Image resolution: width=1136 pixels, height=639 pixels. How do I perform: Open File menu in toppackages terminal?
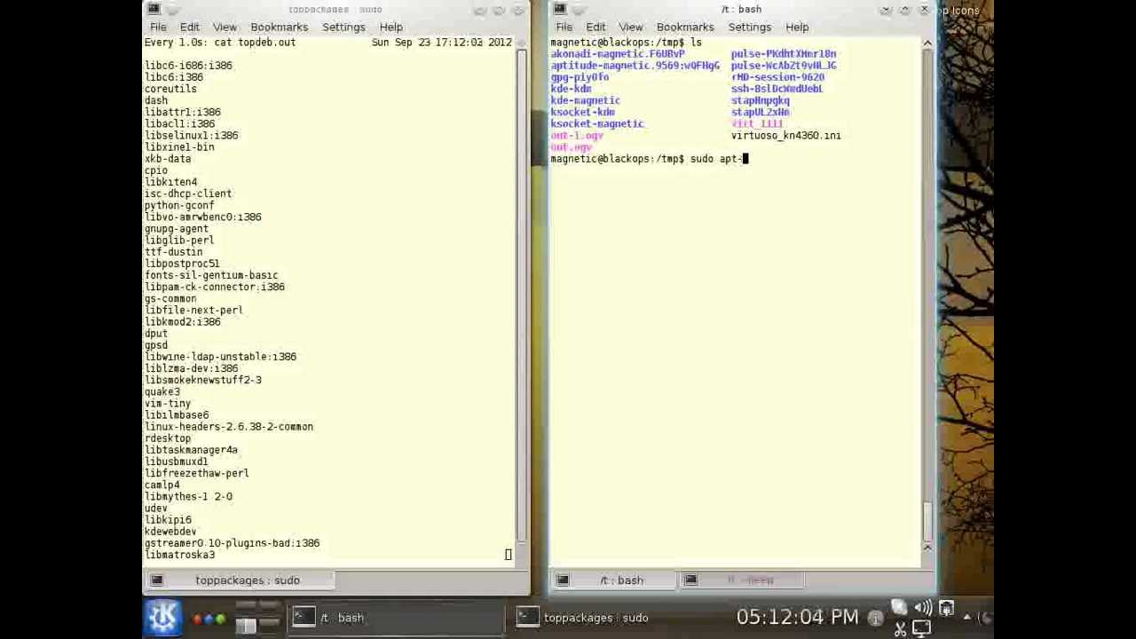pyautogui.click(x=158, y=27)
